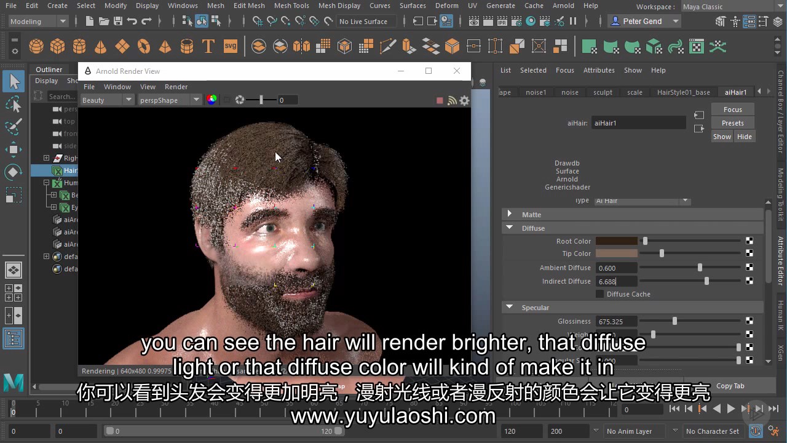Click the Tip Color map checker button
The width and height of the screenshot is (787, 443).
749,253
